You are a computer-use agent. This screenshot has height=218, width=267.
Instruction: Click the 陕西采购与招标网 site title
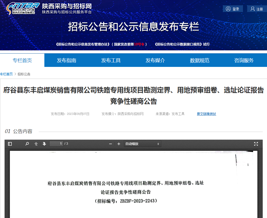pos(67,6)
